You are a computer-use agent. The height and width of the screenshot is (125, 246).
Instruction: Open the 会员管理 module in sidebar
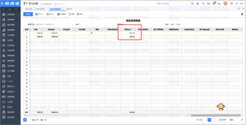10,66
